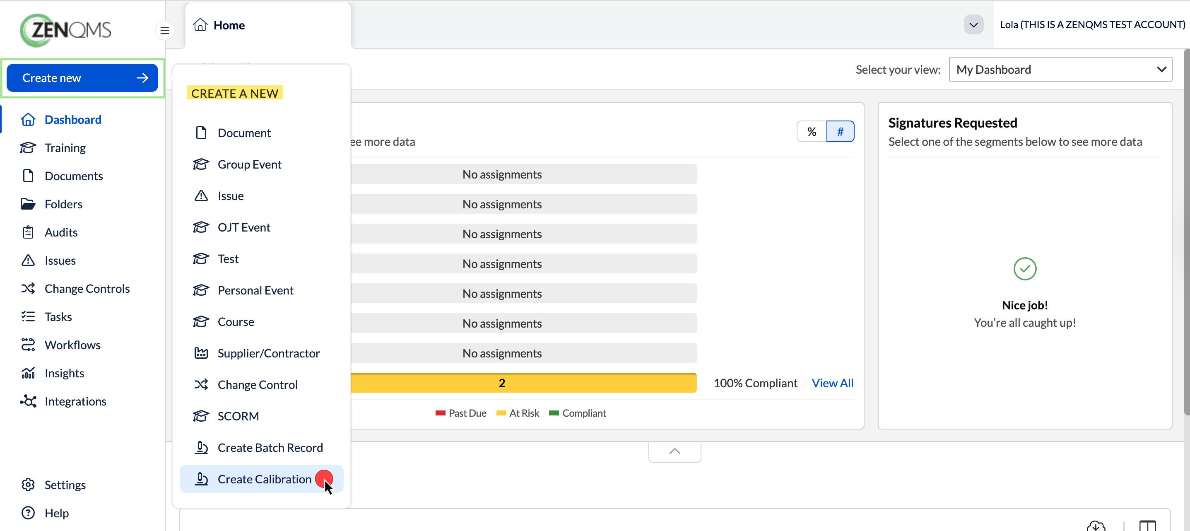This screenshot has width=1190, height=531.
Task: Click the Home tab house icon
Action: 200,24
